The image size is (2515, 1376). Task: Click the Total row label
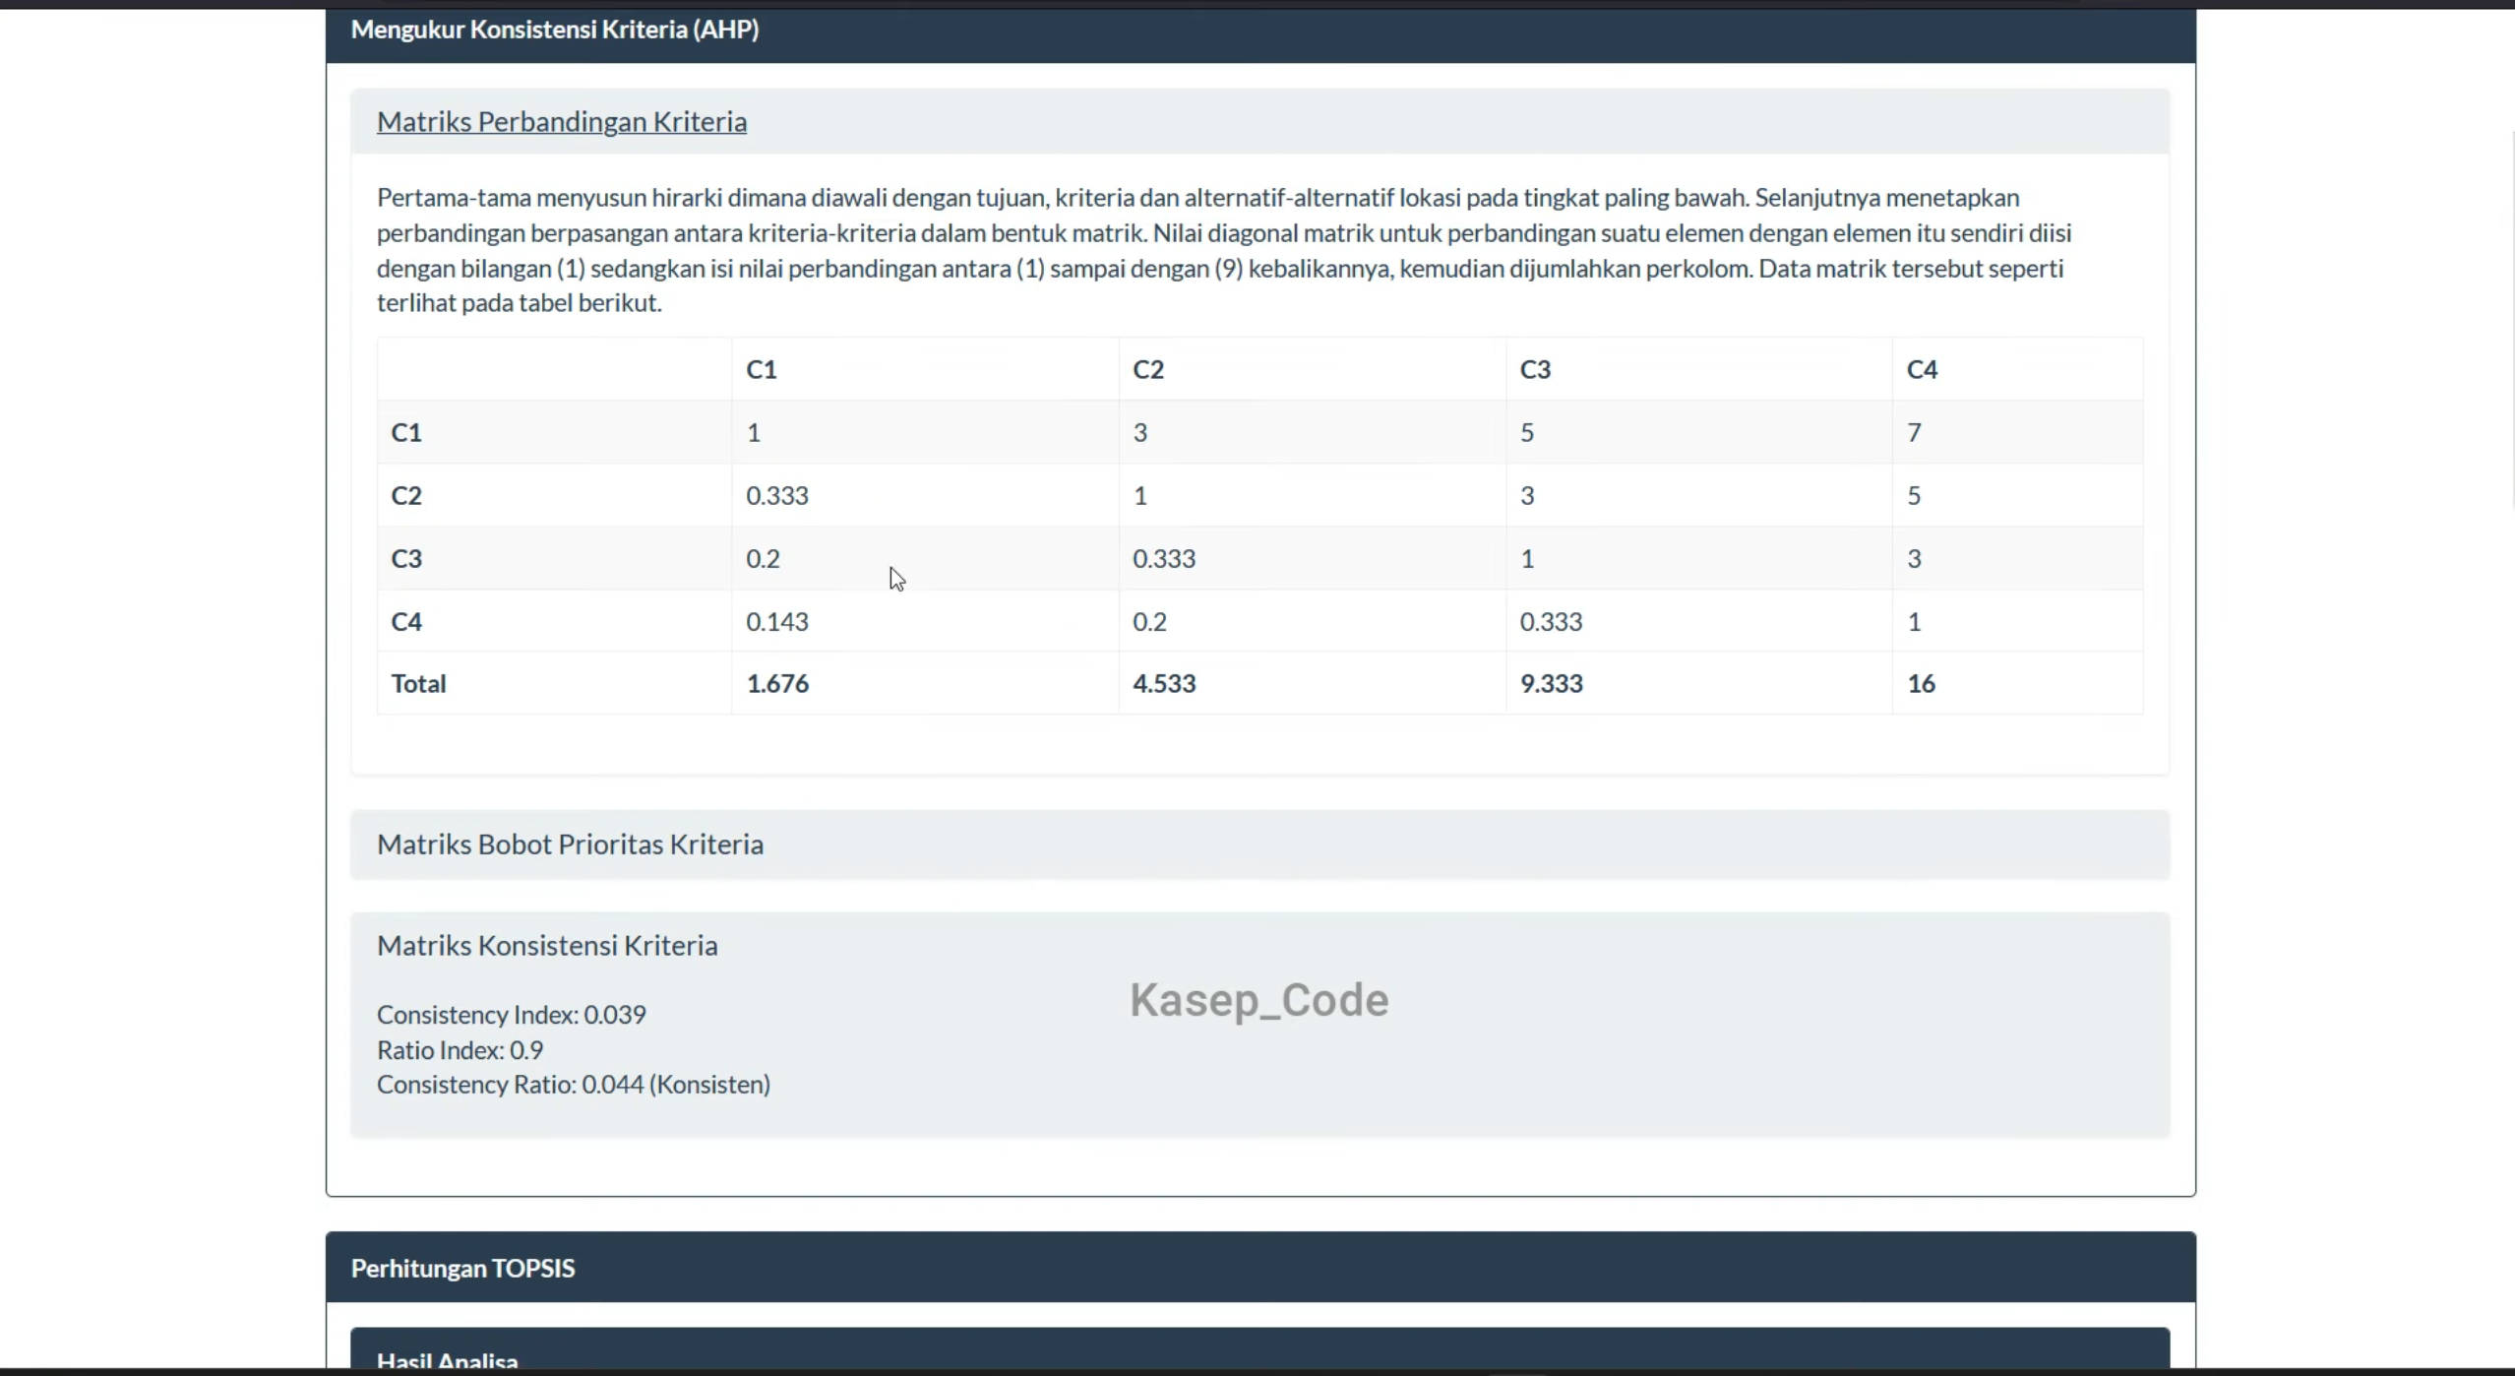pyautogui.click(x=418, y=683)
